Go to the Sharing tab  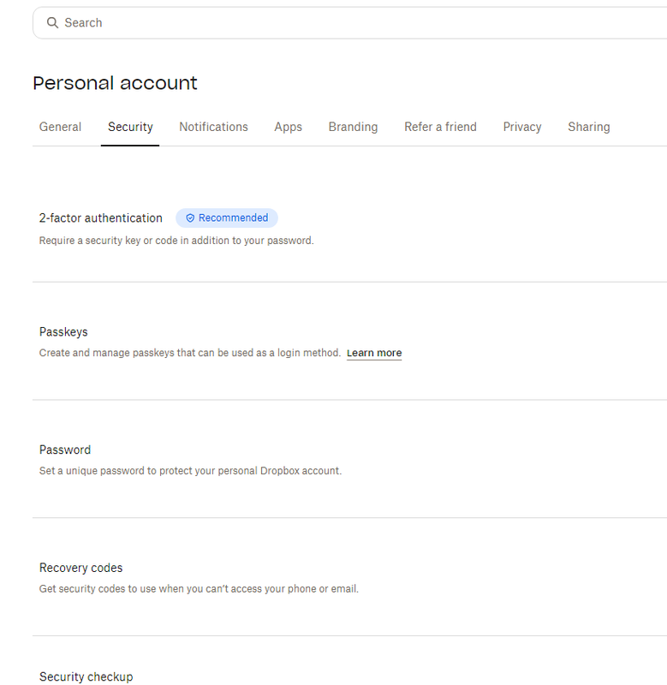pyautogui.click(x=589, y=127)
